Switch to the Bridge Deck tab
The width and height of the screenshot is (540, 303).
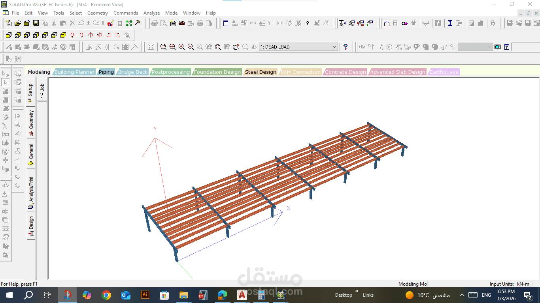pyautogui.click(x=133, y=72)
